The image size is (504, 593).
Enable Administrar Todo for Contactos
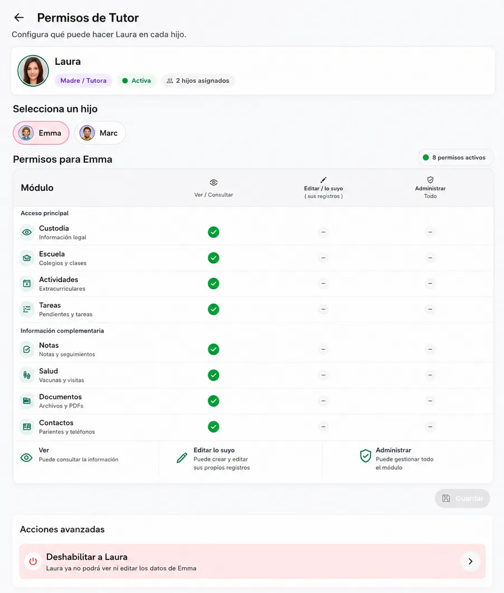click(430, 427)
